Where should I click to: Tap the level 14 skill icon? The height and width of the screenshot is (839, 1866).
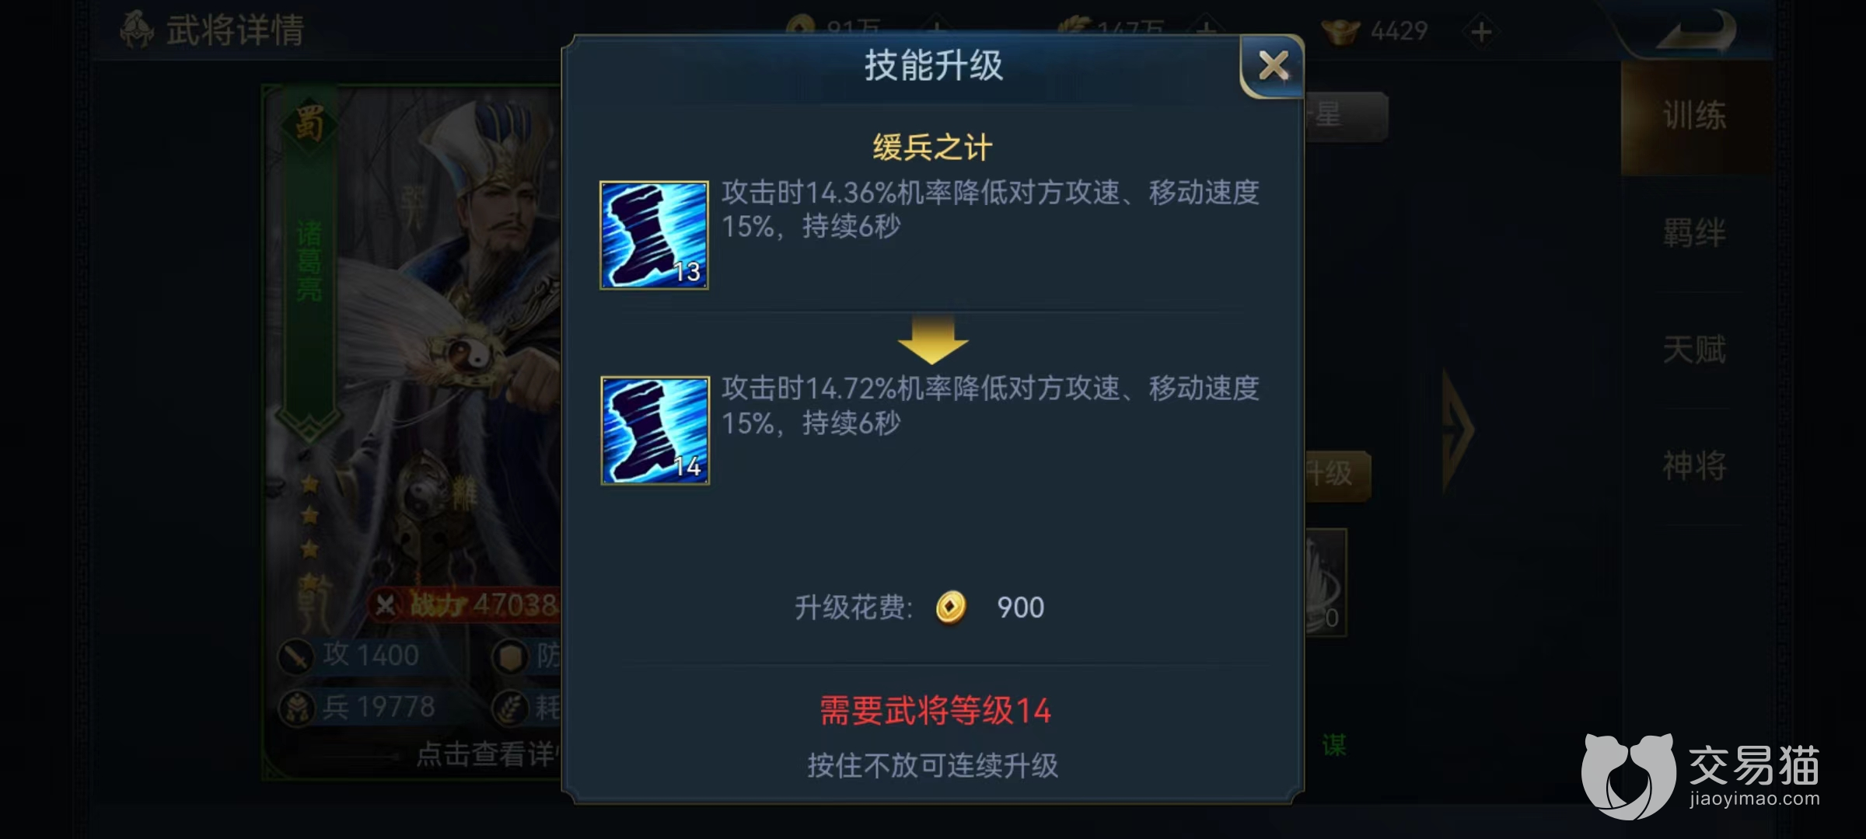click(x=655, y=431)
